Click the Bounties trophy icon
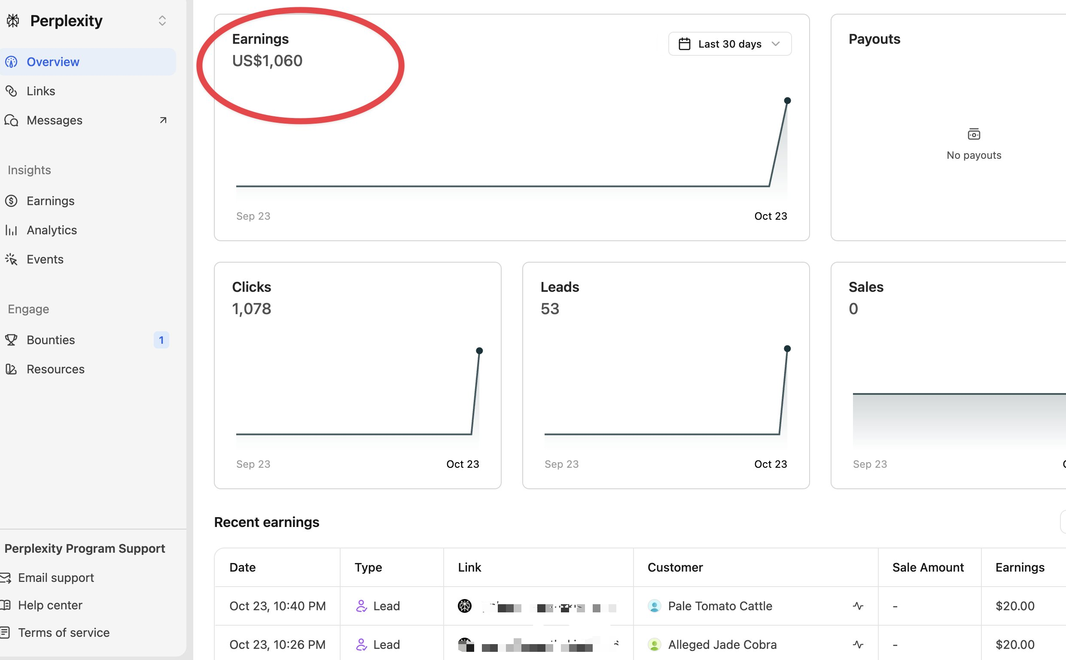The height and width of the screenshot is (660, 1066). (11, 339)
